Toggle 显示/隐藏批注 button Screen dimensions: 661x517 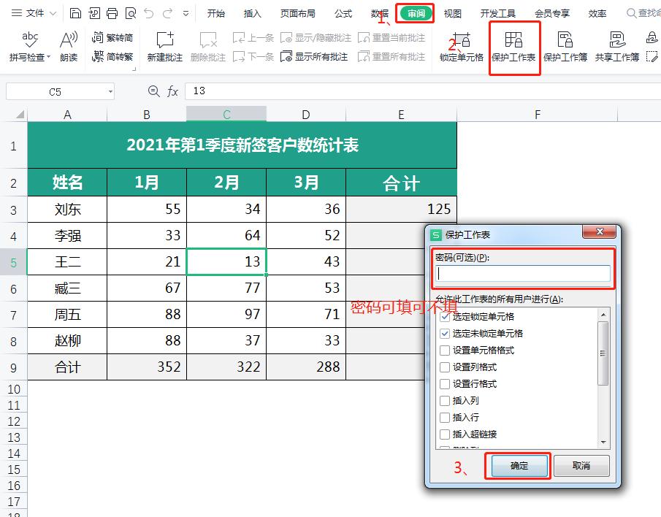316,38
